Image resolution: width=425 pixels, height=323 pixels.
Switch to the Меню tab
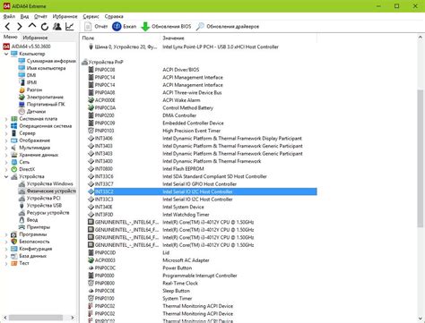(11, 37)
